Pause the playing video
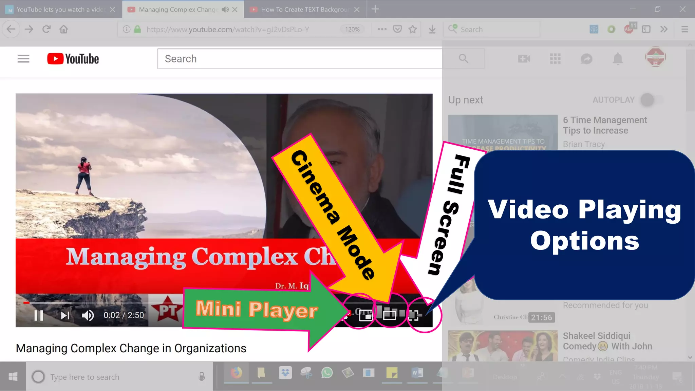Image resolution: width=695 pixels, height=391 pixels. pyautogui.click(x=39, y=315)
